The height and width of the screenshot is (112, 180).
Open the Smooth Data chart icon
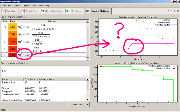click(x=22, y=11)
